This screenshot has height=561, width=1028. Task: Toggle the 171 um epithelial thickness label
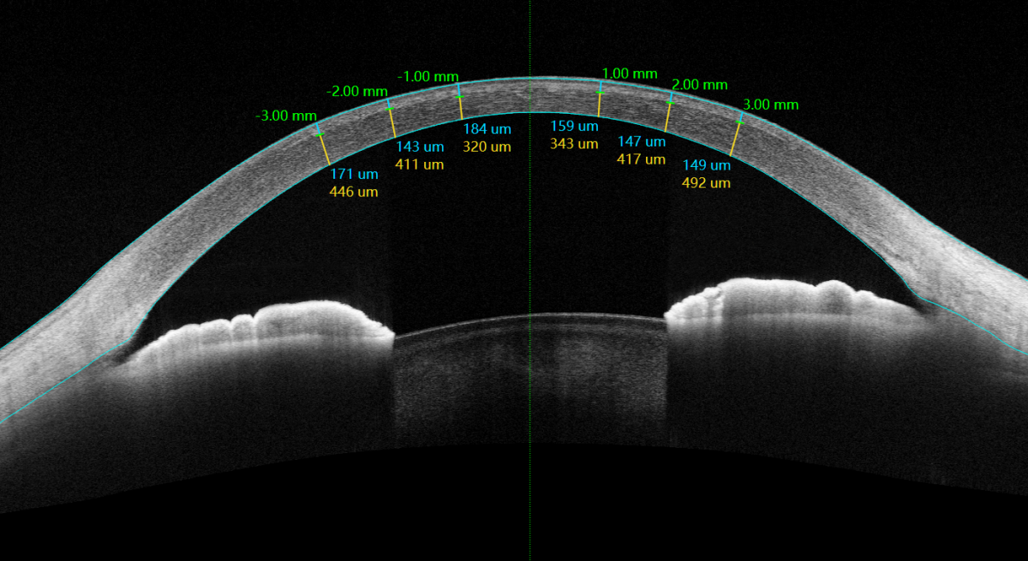coord(355,174)
